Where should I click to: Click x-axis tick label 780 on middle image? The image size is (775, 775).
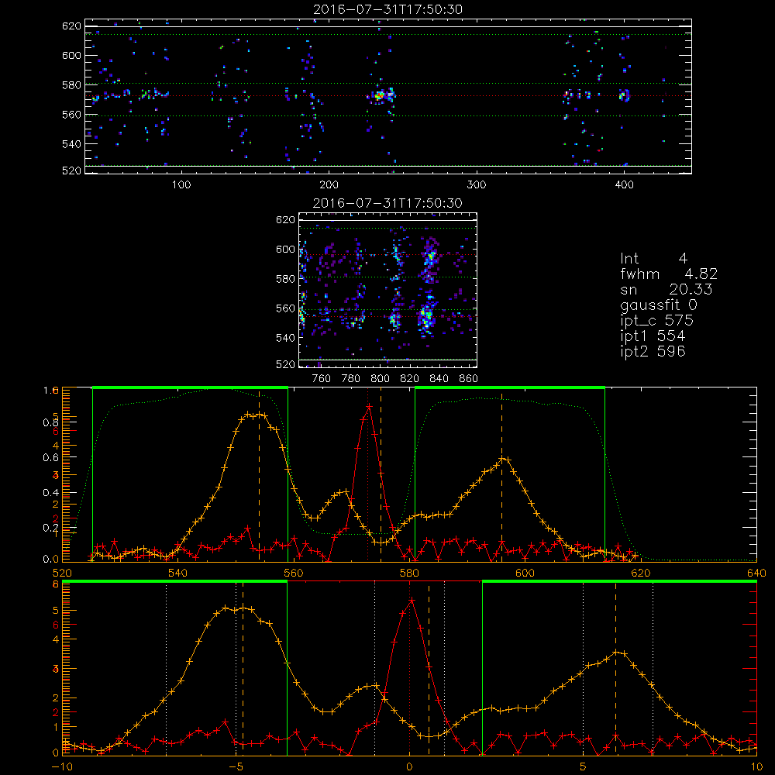pos(351,379)
